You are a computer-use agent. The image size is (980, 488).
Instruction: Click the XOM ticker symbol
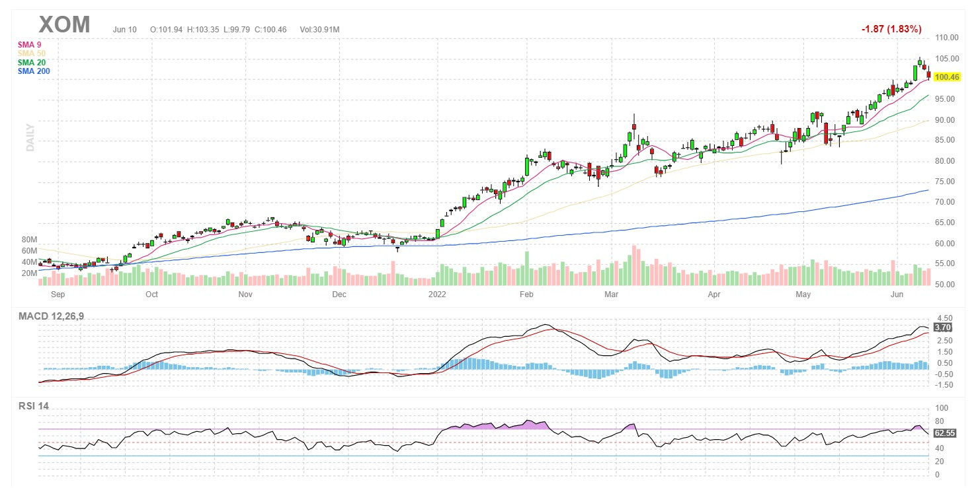point(64,24)
